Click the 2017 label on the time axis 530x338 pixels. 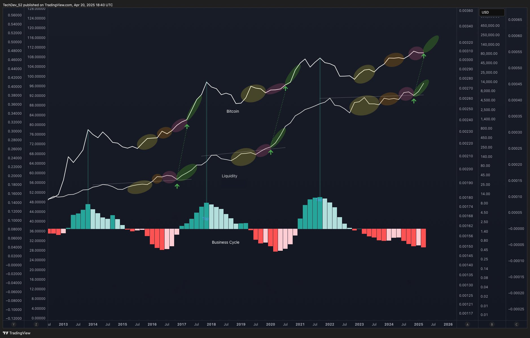tap(182, 324)
